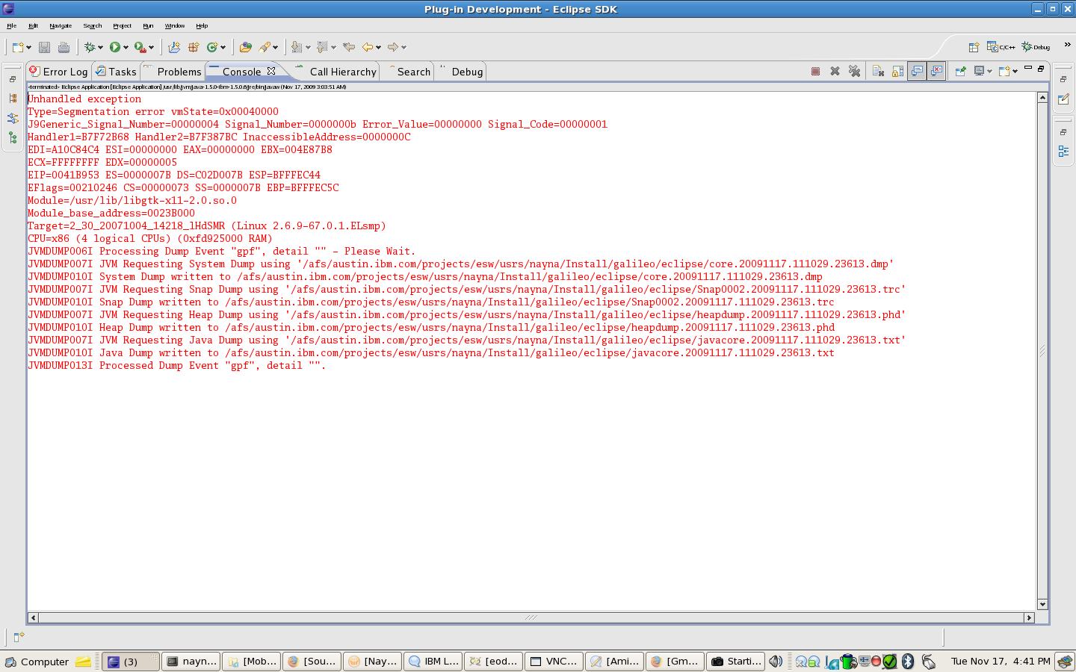The height and width of the screenshot is (672, 1076).
Task: Click the Save toolbar icon
Action: [x=44, y=47]
